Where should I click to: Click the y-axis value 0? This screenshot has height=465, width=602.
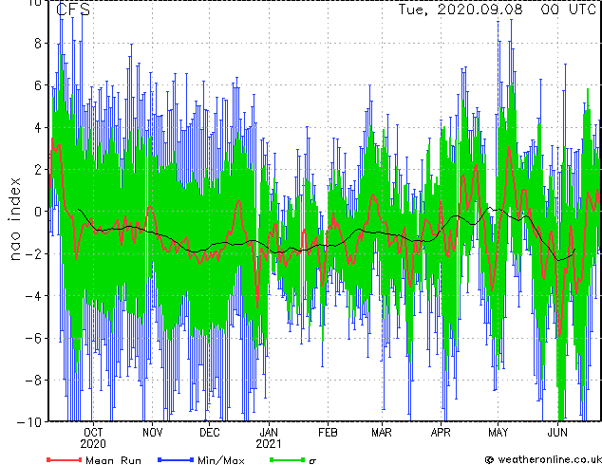[x=38, y=212]
